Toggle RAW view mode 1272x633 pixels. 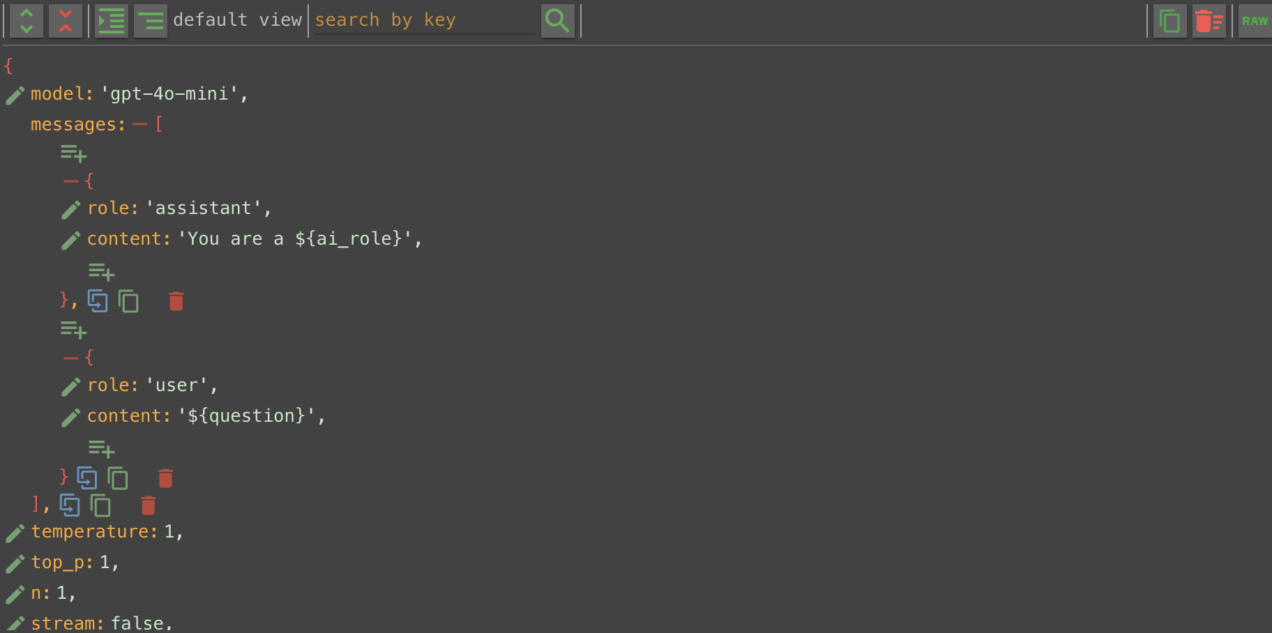click(1255, 21)
